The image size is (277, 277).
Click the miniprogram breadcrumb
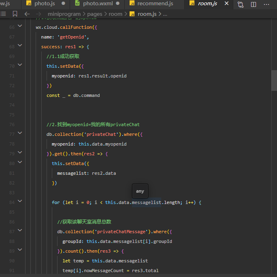click(64, 14)
